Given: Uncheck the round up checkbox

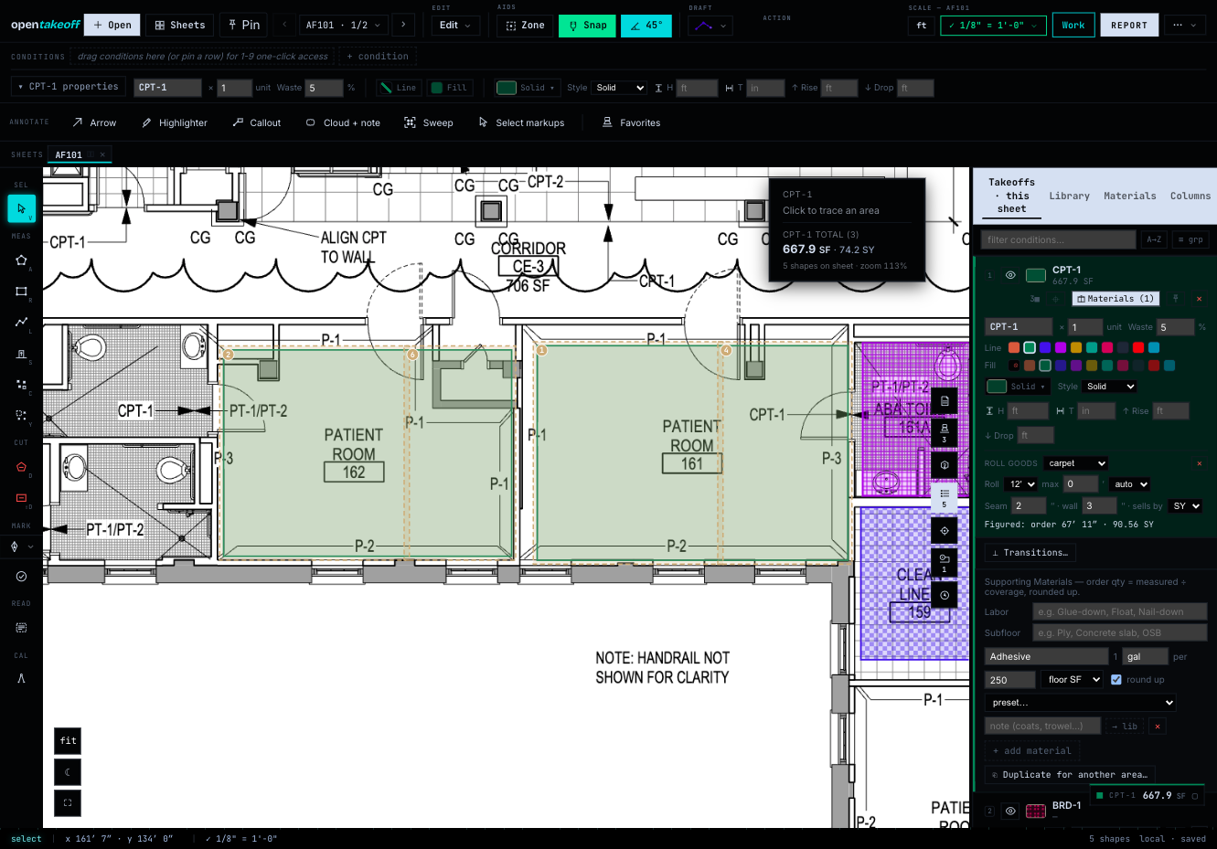Looking at the screenshot, I should point(1116,679).
